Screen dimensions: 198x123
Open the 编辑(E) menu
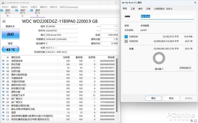[14, 7]
